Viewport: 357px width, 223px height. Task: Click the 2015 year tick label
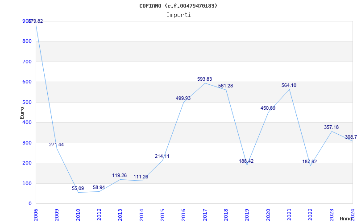162,215
